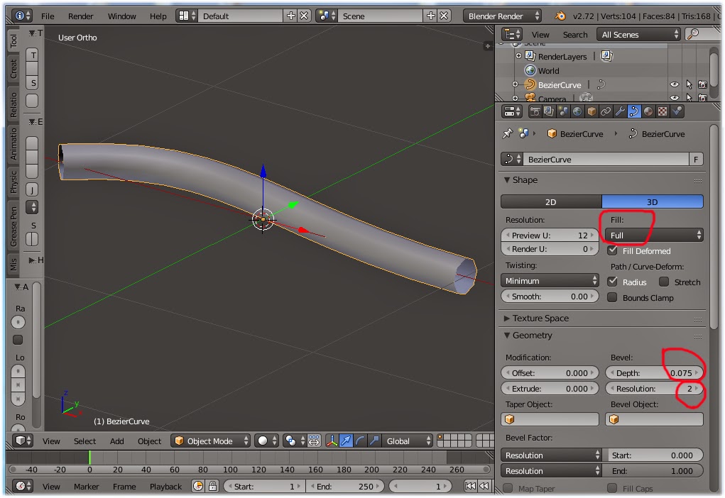This screenshot has height=498, width=725.
Task: Disable the Fill Deformed checkbox
Action: click(614, 250)
